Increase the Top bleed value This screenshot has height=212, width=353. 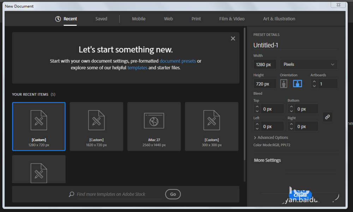[x=257, y=107]
